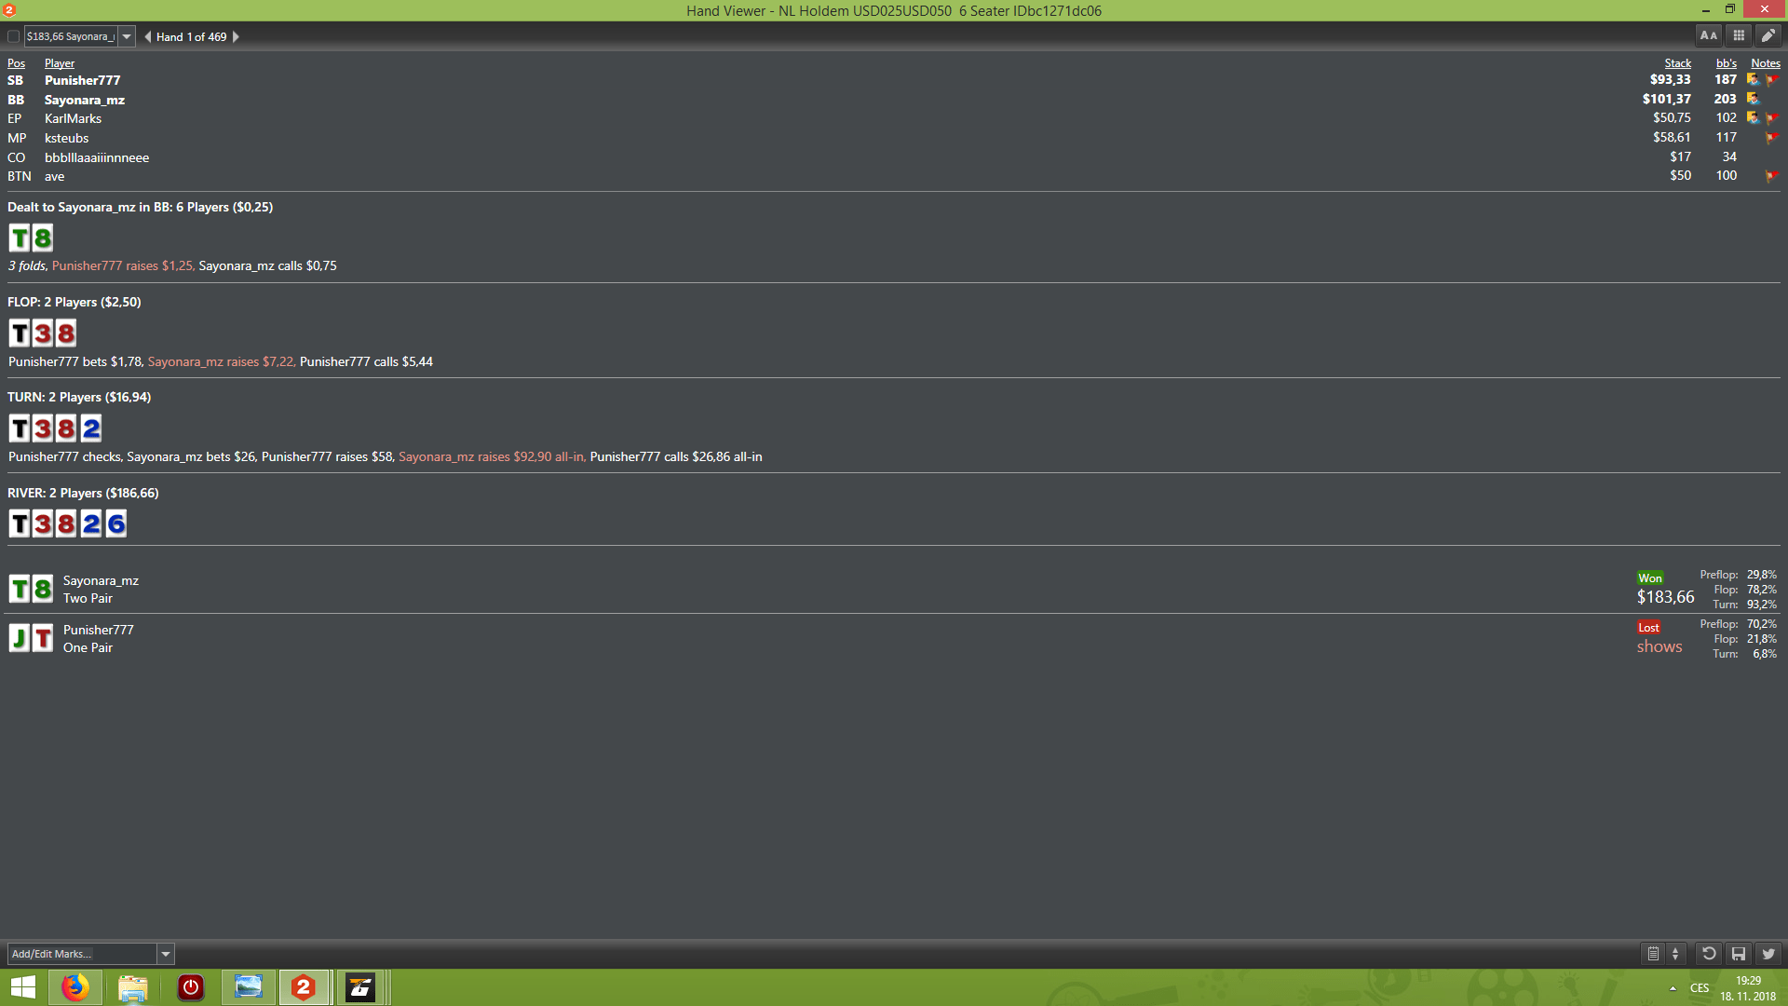The height and width of the screenshot is (1006, 1788).
Task: Click the pencil edit icon in the toolbar
Action: pos(1768,35)
